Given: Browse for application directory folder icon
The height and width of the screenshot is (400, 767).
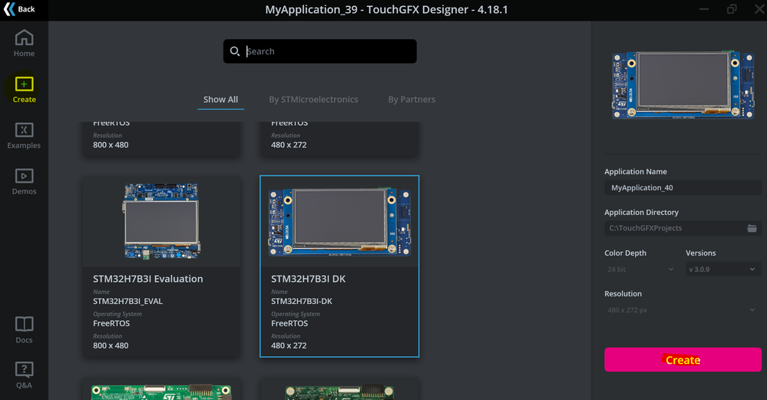Looking at the screenshot, I should [x=752, y=228].
